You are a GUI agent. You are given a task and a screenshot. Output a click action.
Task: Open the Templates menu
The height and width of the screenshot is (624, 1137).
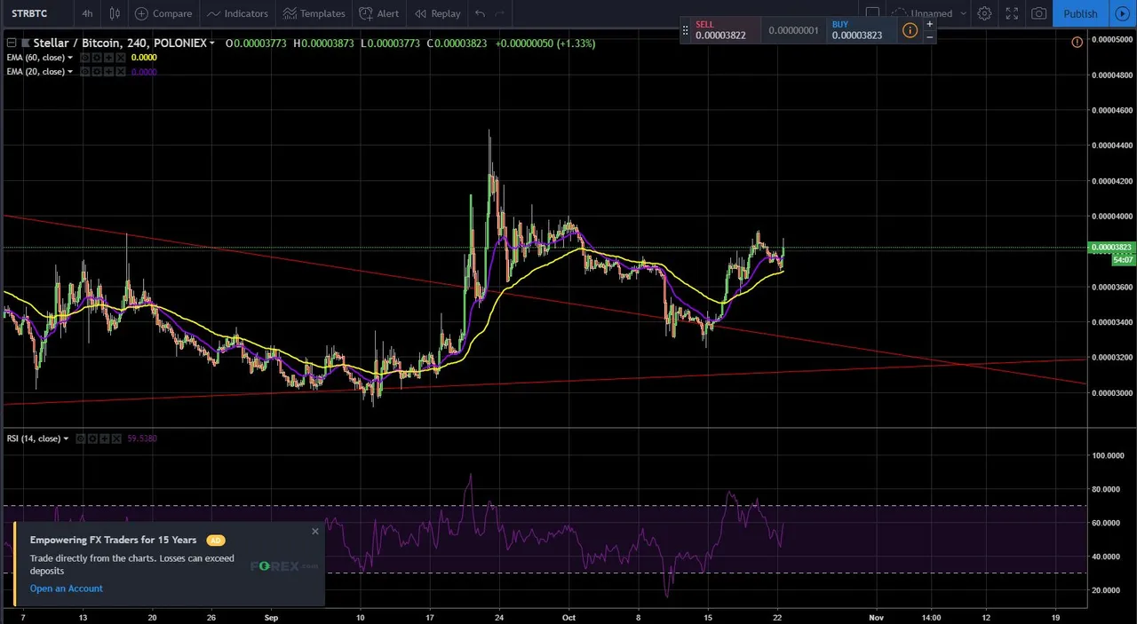pyautogui.click(x=314, y=13)
